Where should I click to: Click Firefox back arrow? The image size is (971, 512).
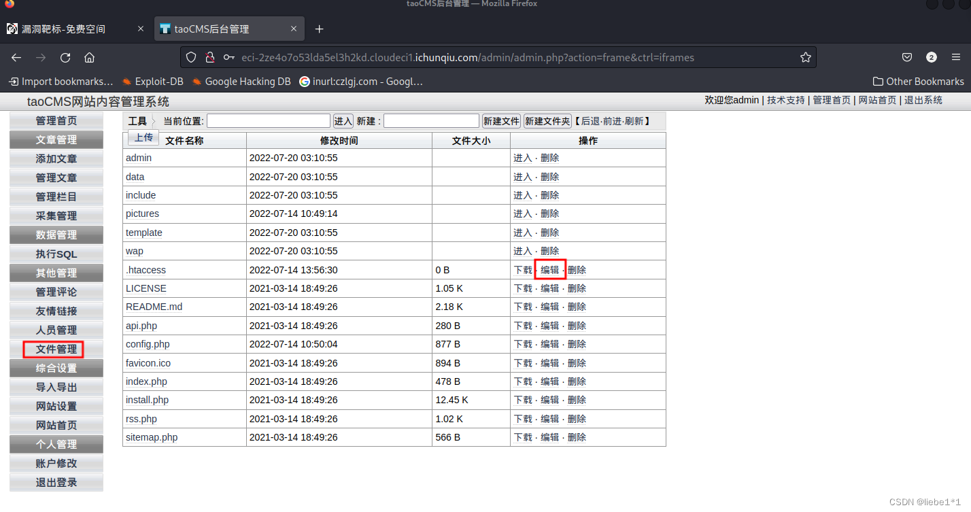point(16,58)
